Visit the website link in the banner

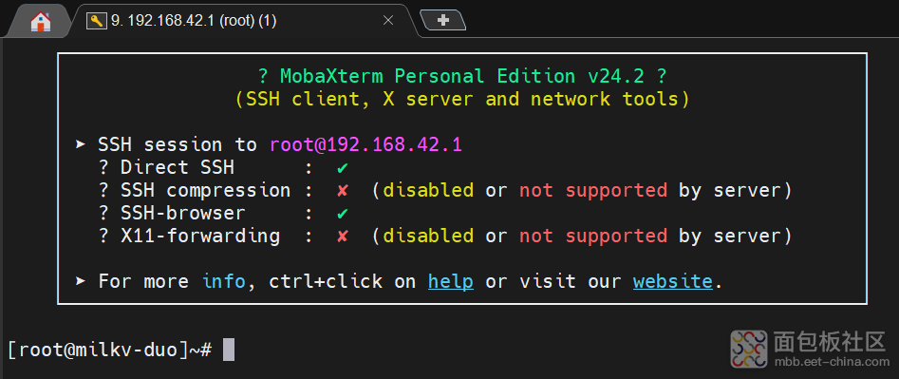pos(672,281)
